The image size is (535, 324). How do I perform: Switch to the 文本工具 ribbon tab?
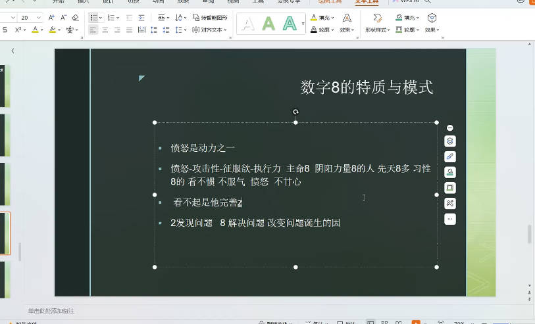point(367,2)
